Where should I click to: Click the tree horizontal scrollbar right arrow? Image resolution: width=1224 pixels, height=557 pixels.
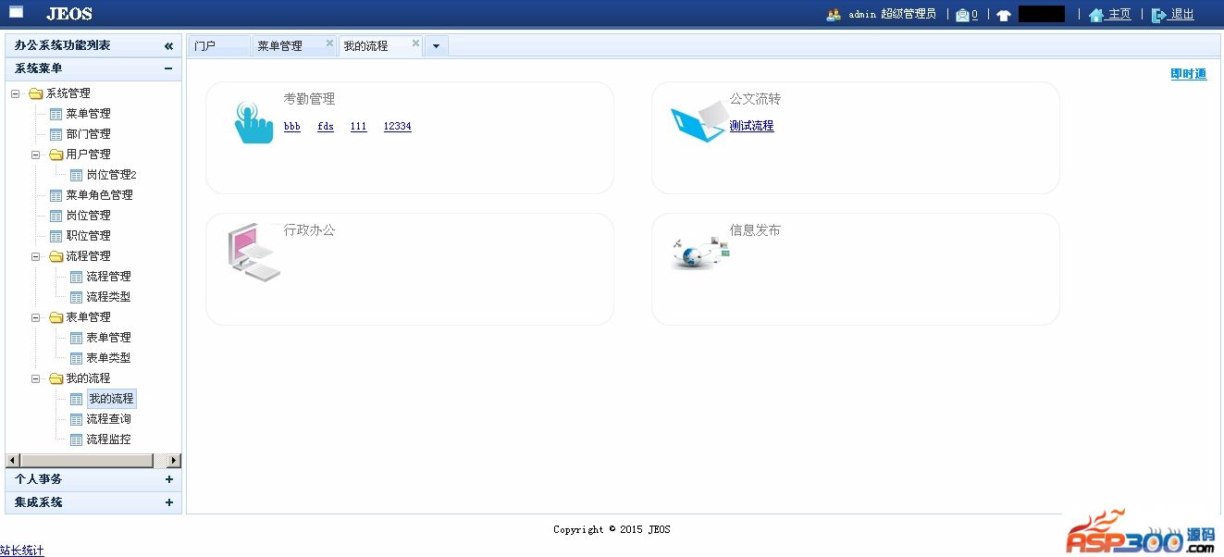point(174,461)
